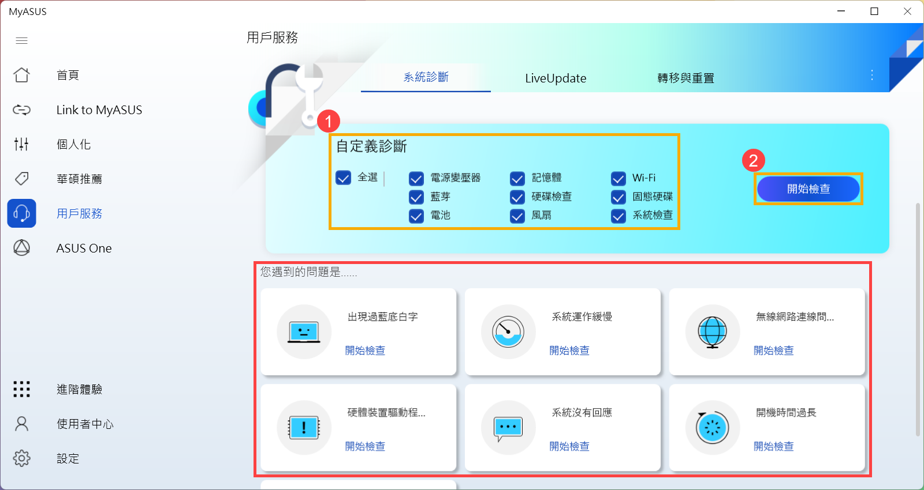Viewport: 924px width, 490px height.
Task: Toggle the hamburger menu icon
Action: pyautogui.click(x=22, y=40)
